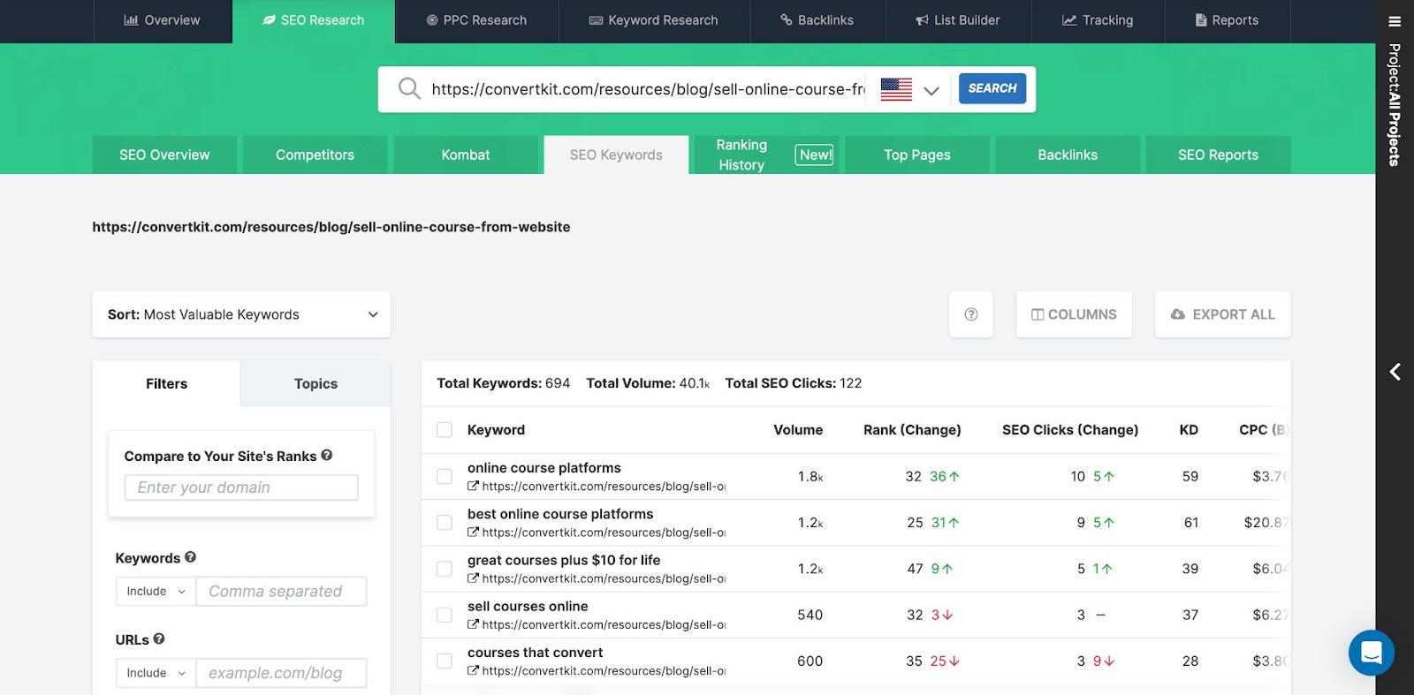Select the checkbox for great courses plus $10 for life

(445, 569)
